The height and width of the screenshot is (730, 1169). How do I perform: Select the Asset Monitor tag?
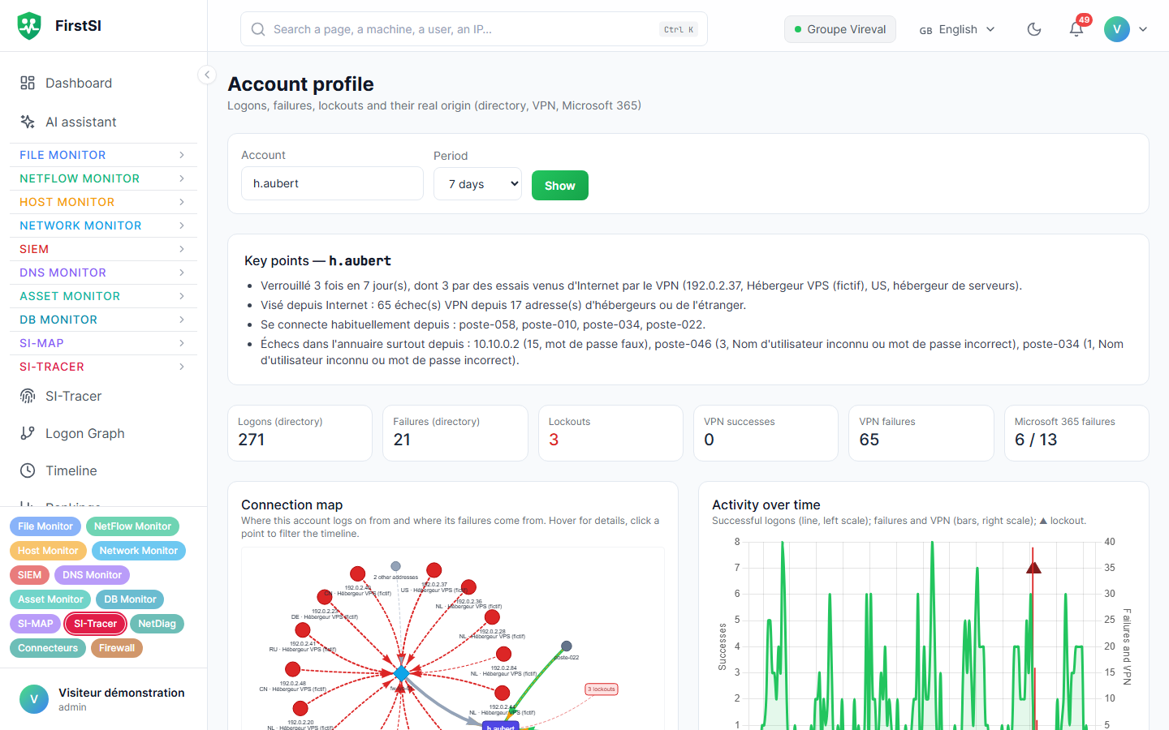pyautogui.click(x=50, y=599)
